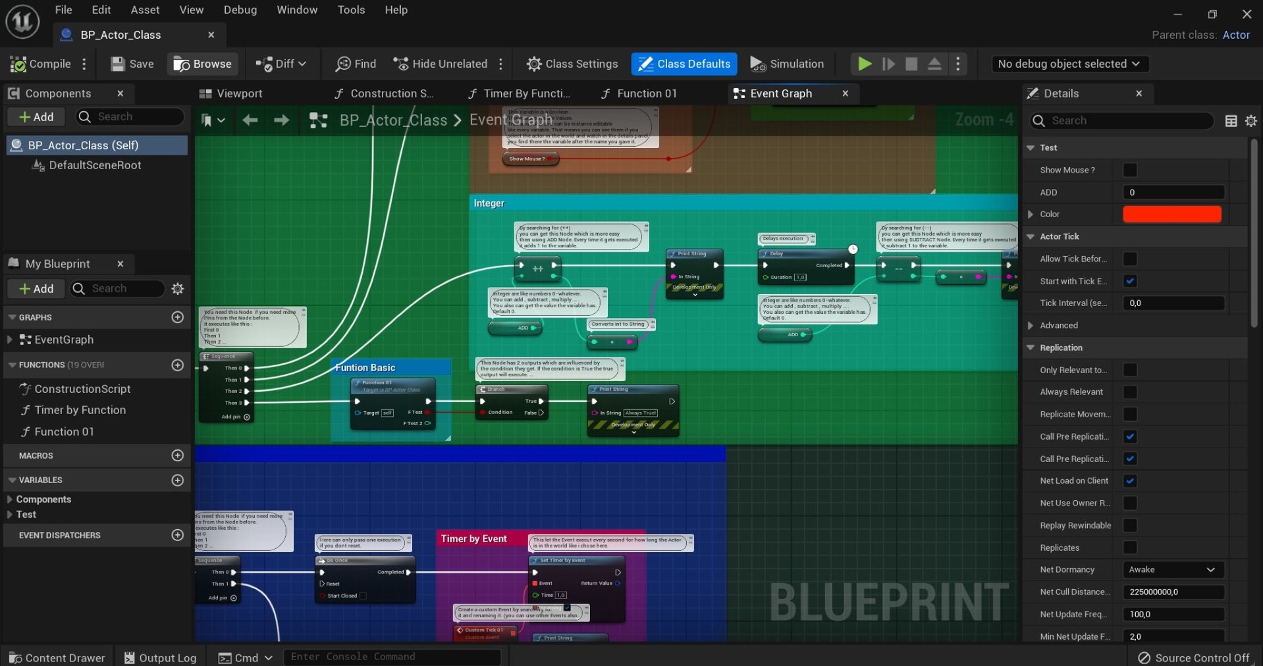Close the Event Graph tab
This screenshot has height=666, width=1263.
[845, 93]
